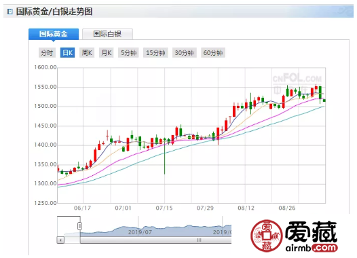
Task: Click the 06/17 date label on axis
Action: [82, 208]
